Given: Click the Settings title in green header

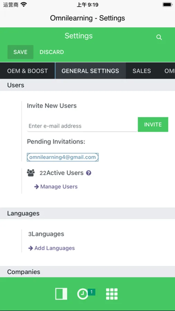Looking at the screenshot, I should coord(78,36).
